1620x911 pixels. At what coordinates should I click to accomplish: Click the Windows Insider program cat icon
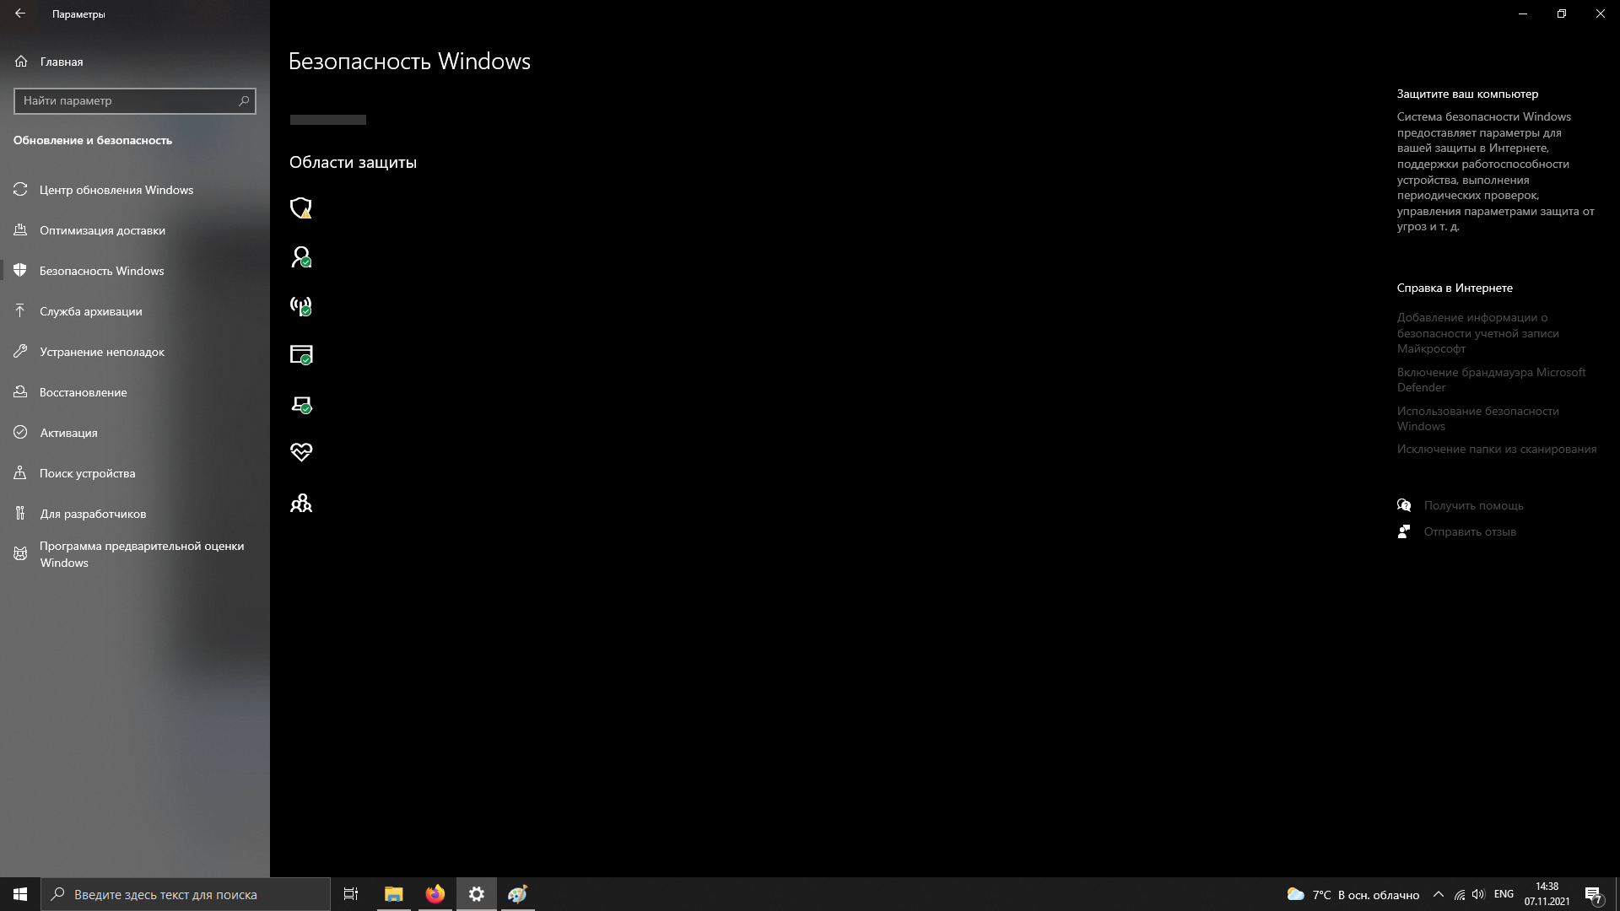pyautogui.click(x=21, y=554)
